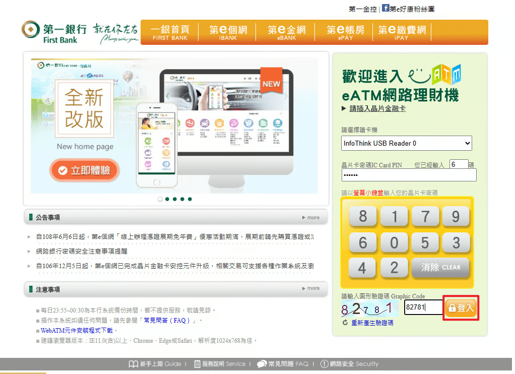This screenshot has height=374, width=515.
Task: Open the 第e繳費網 iPAY tab
Action: tap(402, 32)
